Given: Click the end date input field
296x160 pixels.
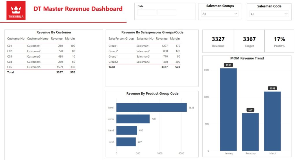Looking at the screenshot, I should coord(167,12).
